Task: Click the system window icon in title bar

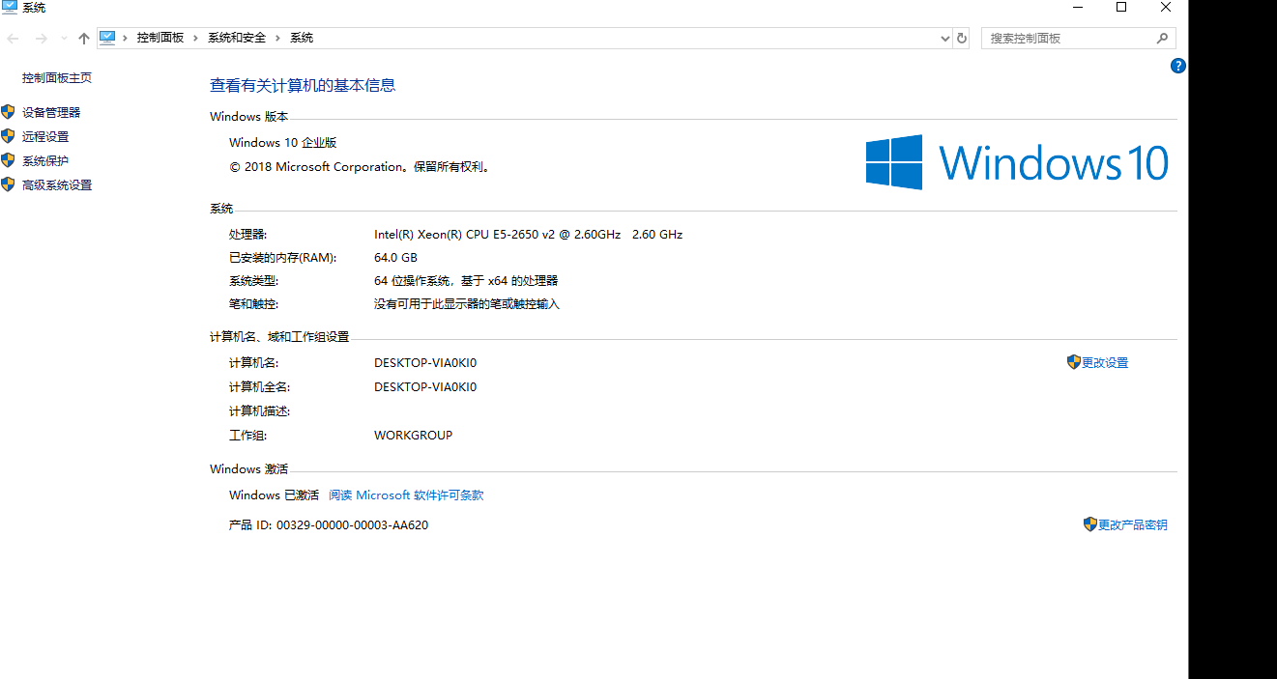Action: coord(10,8)
